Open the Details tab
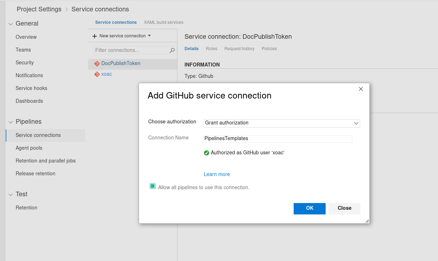 192,49
